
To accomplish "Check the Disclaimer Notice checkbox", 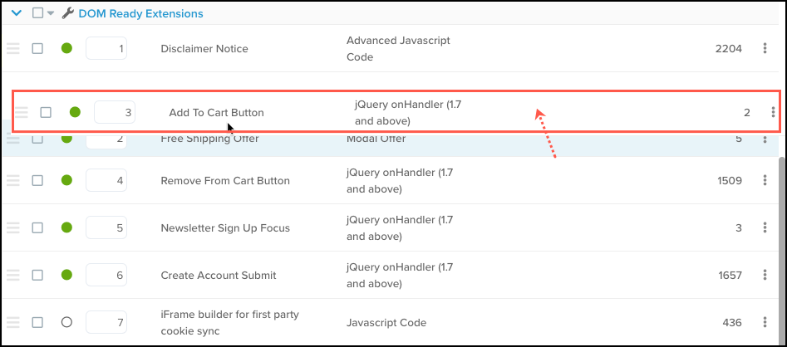I will [37, 49].
